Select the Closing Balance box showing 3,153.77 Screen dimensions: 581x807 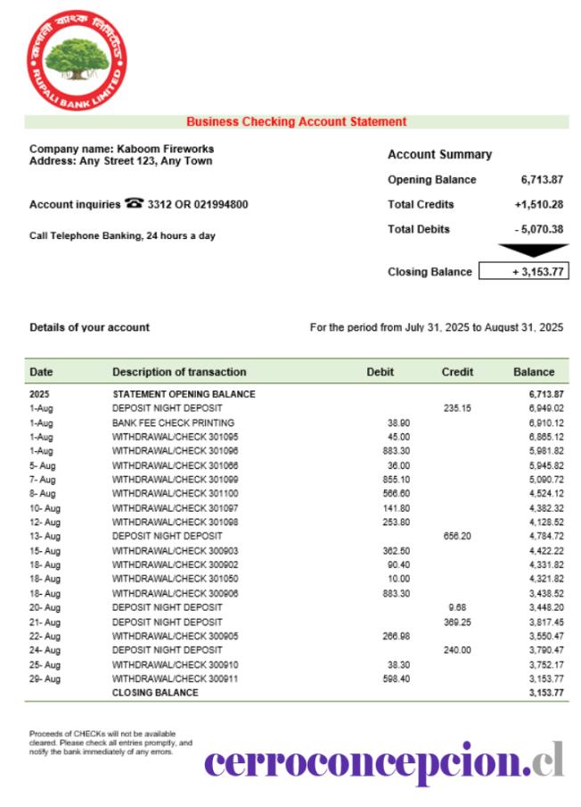coord(523,271)
